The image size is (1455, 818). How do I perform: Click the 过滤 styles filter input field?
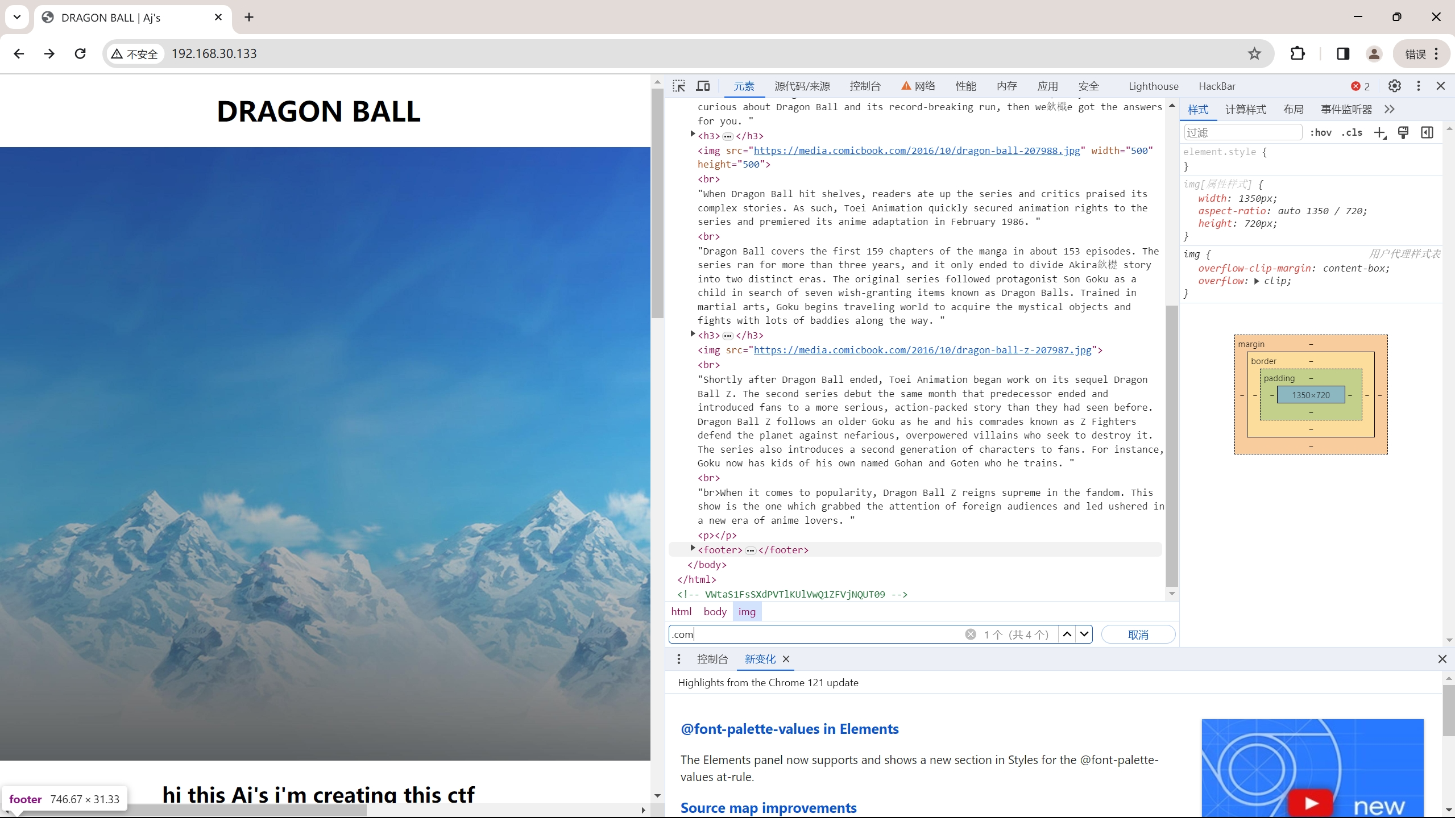click(x=1243, y=133)
